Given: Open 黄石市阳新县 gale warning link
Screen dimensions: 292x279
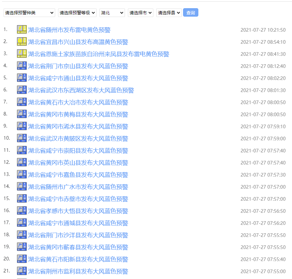Looking at the screenshot, I should [78, 259].
